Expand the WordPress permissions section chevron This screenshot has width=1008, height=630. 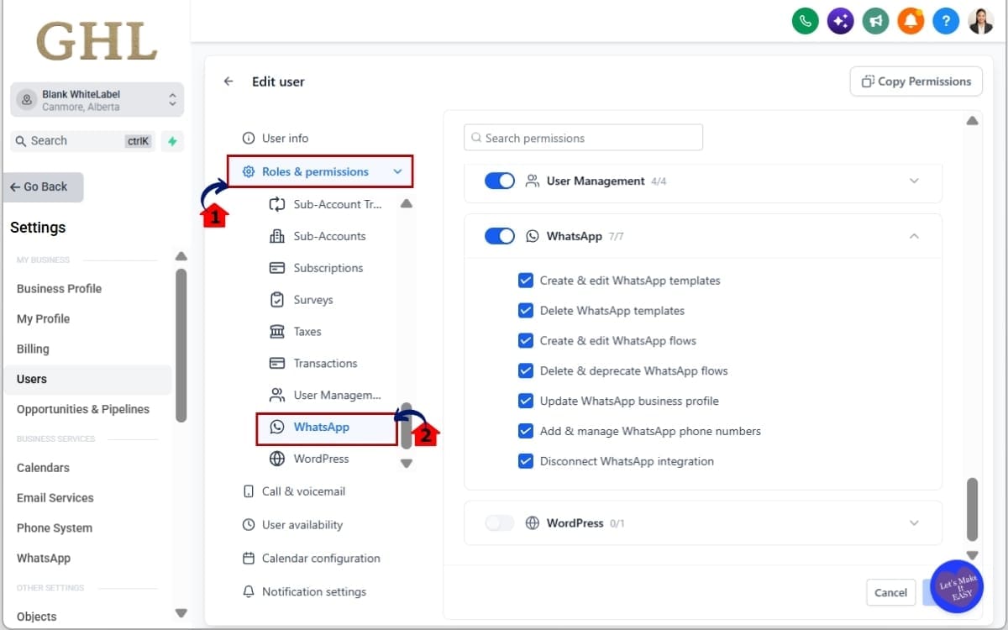914,522
